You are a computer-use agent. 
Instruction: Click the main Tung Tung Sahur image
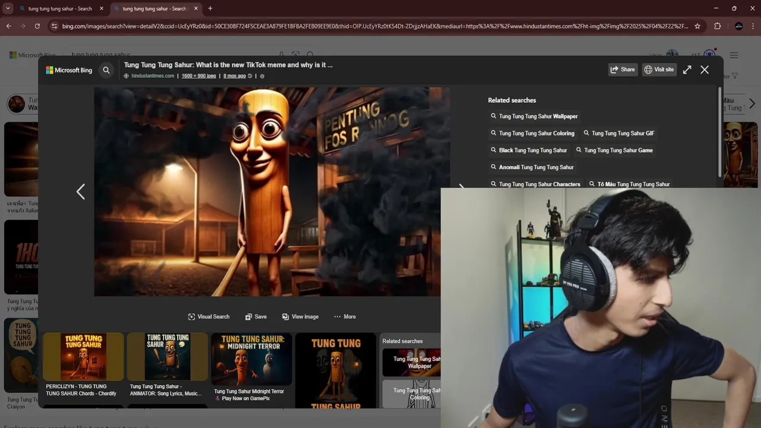272,191
